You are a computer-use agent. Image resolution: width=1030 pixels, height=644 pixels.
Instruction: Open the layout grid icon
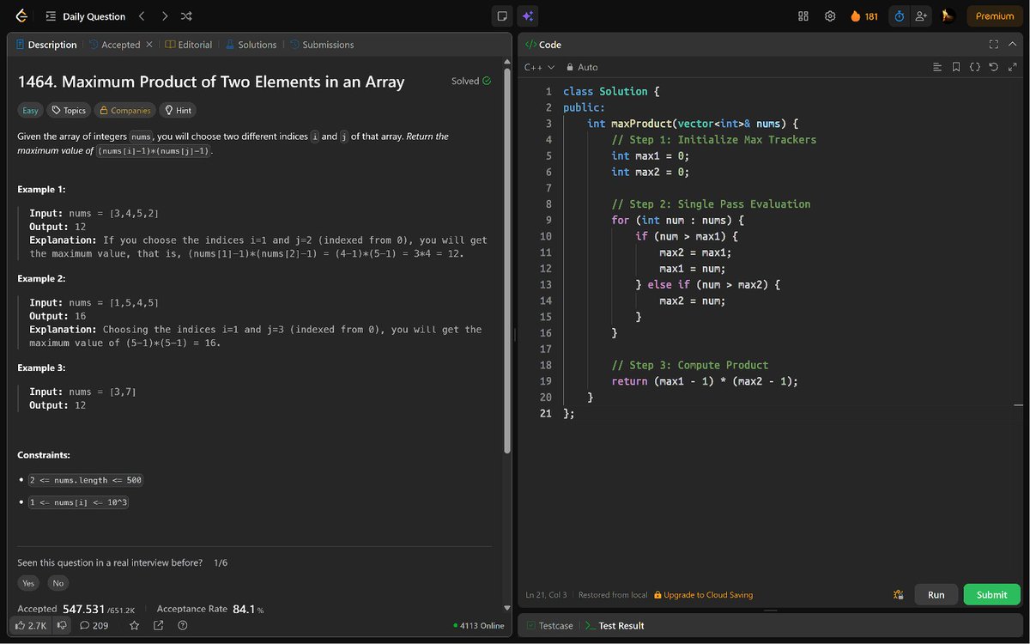(x=803, y=16)
